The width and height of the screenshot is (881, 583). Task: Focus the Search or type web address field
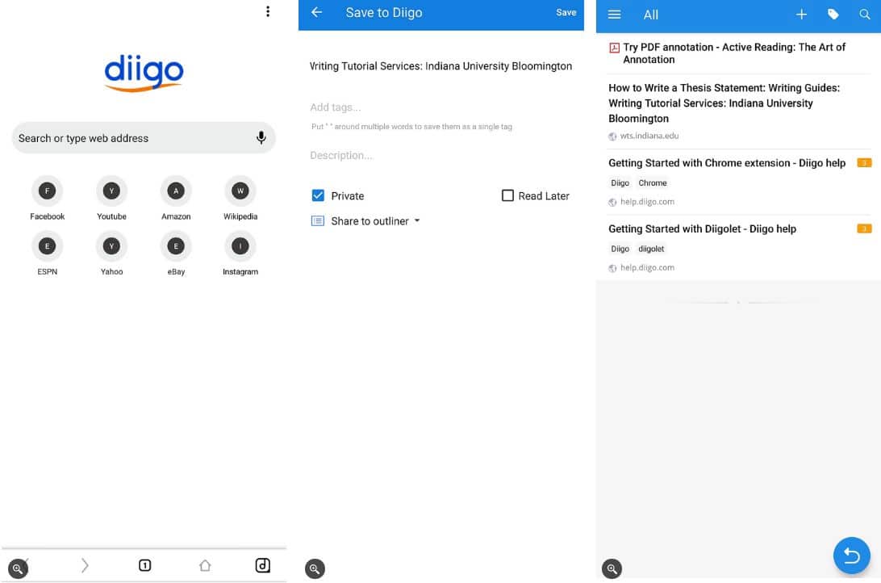pyautogui.click(x=144, y=138)
